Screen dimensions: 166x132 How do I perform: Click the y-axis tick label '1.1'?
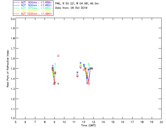13,109
